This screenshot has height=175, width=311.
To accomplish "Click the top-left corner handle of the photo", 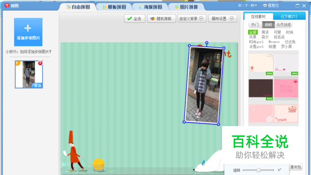I will click(189, 45).
